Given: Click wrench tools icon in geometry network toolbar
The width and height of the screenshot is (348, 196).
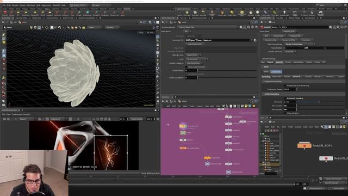Looking at the screenshot, I should pos(223,106).
